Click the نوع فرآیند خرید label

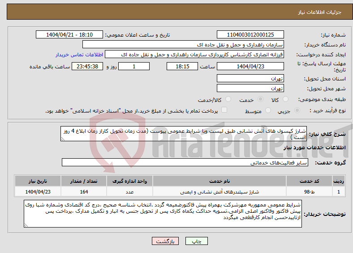coord(328,110)
